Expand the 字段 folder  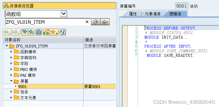tap(11, 64)
